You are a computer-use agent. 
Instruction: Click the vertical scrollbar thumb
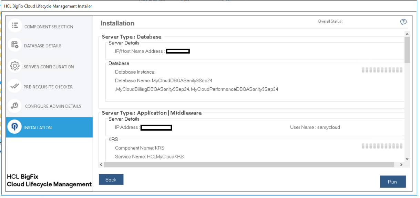[x=407, y=50]
